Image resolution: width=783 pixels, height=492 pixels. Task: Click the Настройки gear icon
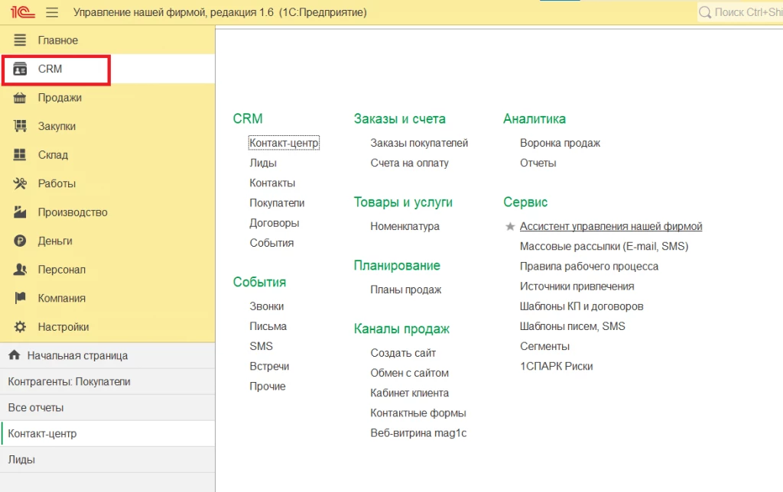pos(20,327)
